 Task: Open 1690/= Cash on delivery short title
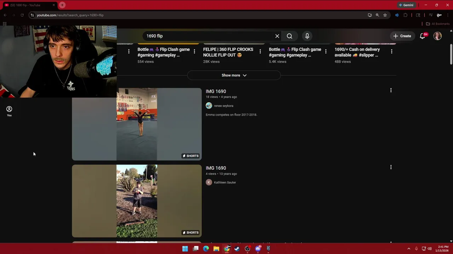click(357, 52)
